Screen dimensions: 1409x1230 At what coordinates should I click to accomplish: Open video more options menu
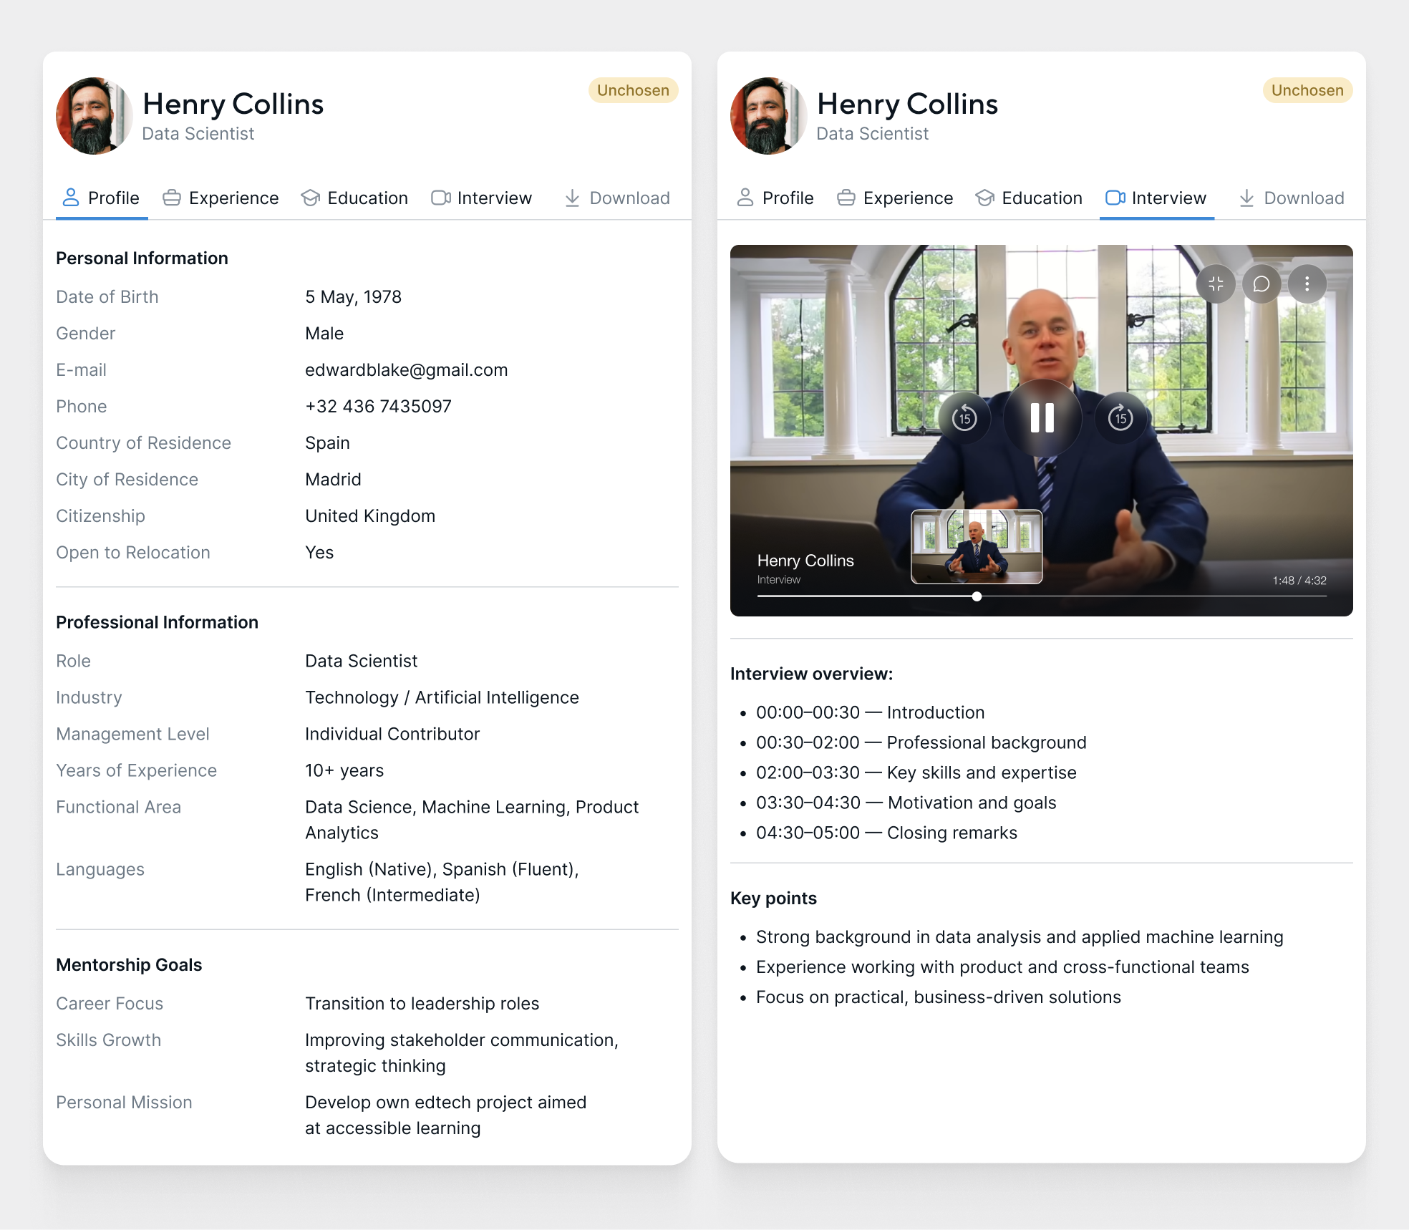pos(1307,284)
